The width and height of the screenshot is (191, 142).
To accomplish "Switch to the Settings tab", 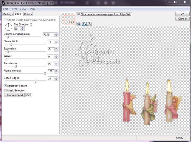I will point(8,14).
